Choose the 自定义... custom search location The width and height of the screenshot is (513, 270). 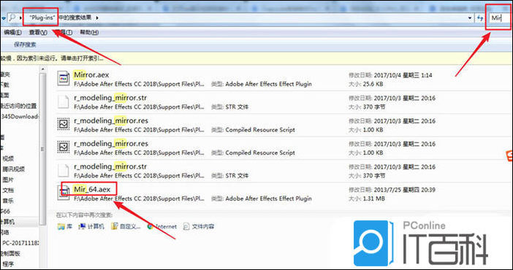click(126, 226)
